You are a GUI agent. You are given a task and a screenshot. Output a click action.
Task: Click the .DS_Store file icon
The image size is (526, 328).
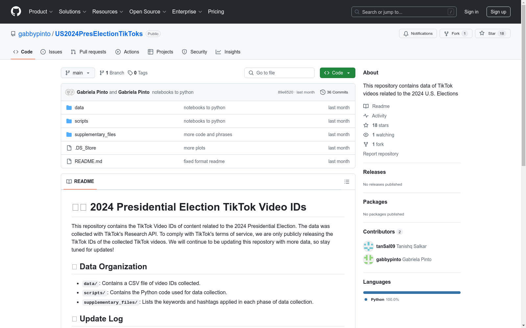[x=69, y=148]
